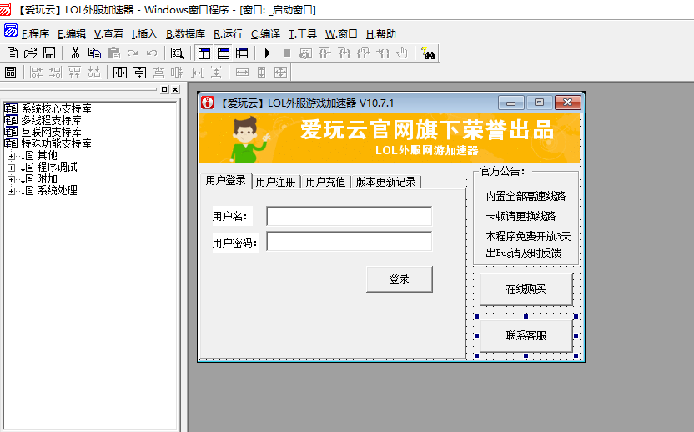Screen dimensions: 694x432
Task: Center the component vertically in window
Action: coord(139,73)
